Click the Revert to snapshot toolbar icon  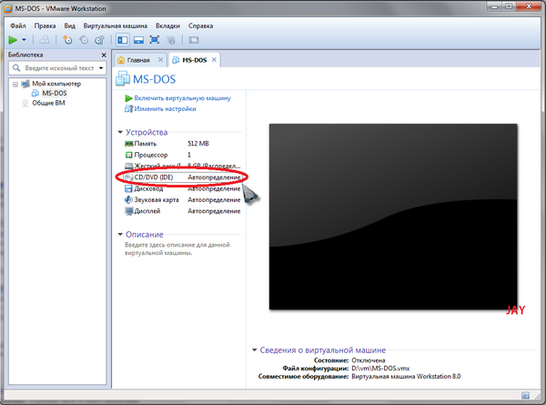[84, 40]
